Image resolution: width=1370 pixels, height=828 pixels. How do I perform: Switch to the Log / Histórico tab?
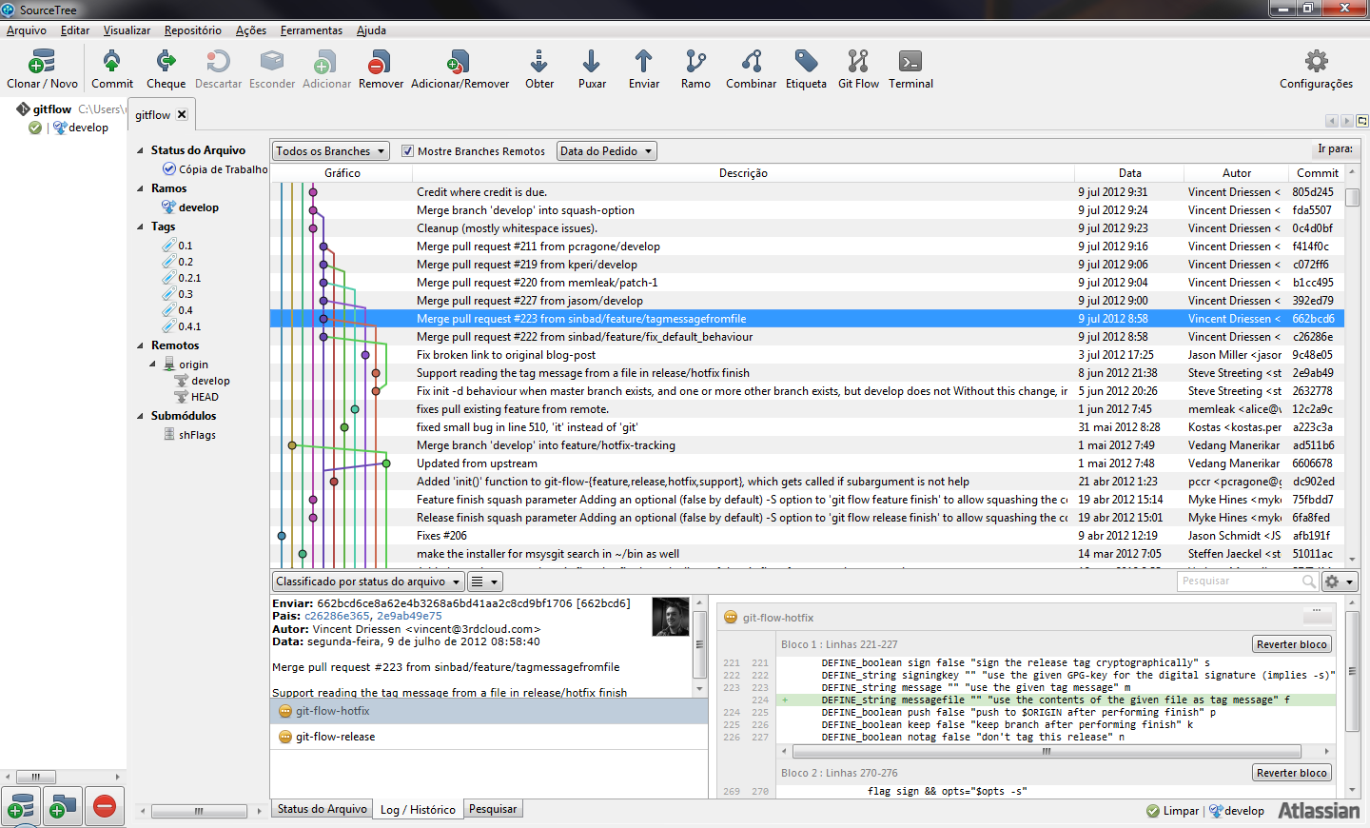[418, 810]
